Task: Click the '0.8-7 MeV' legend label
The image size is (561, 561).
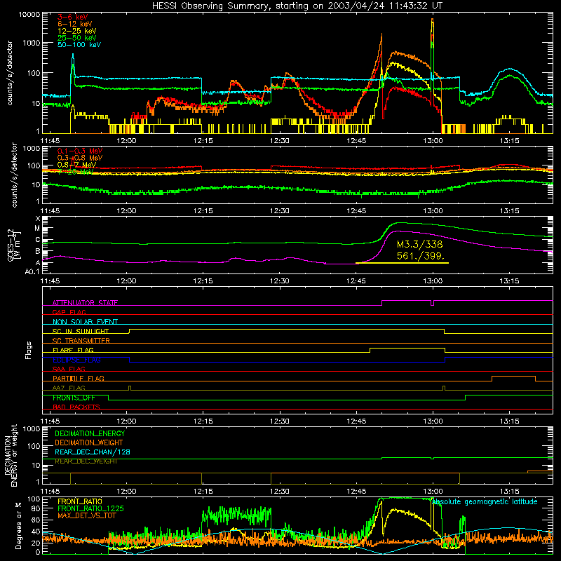Action: point(77,165)
